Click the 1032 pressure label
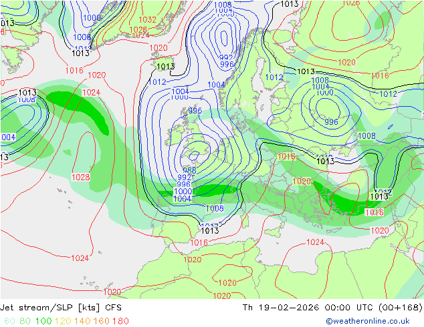 [x=147, y=20]
